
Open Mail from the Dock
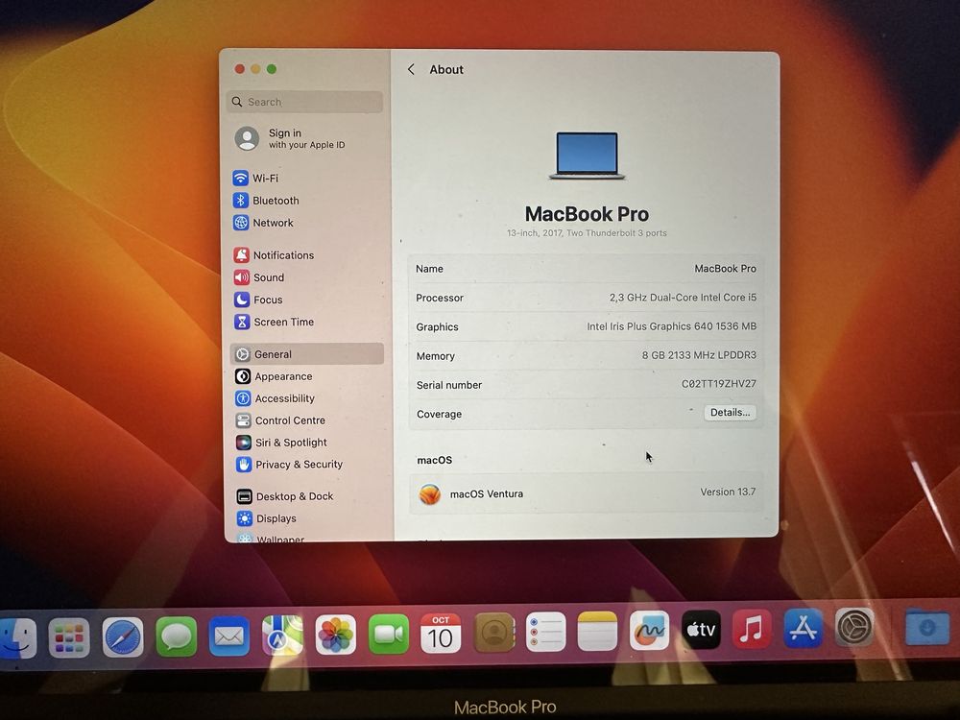point(229,636)
